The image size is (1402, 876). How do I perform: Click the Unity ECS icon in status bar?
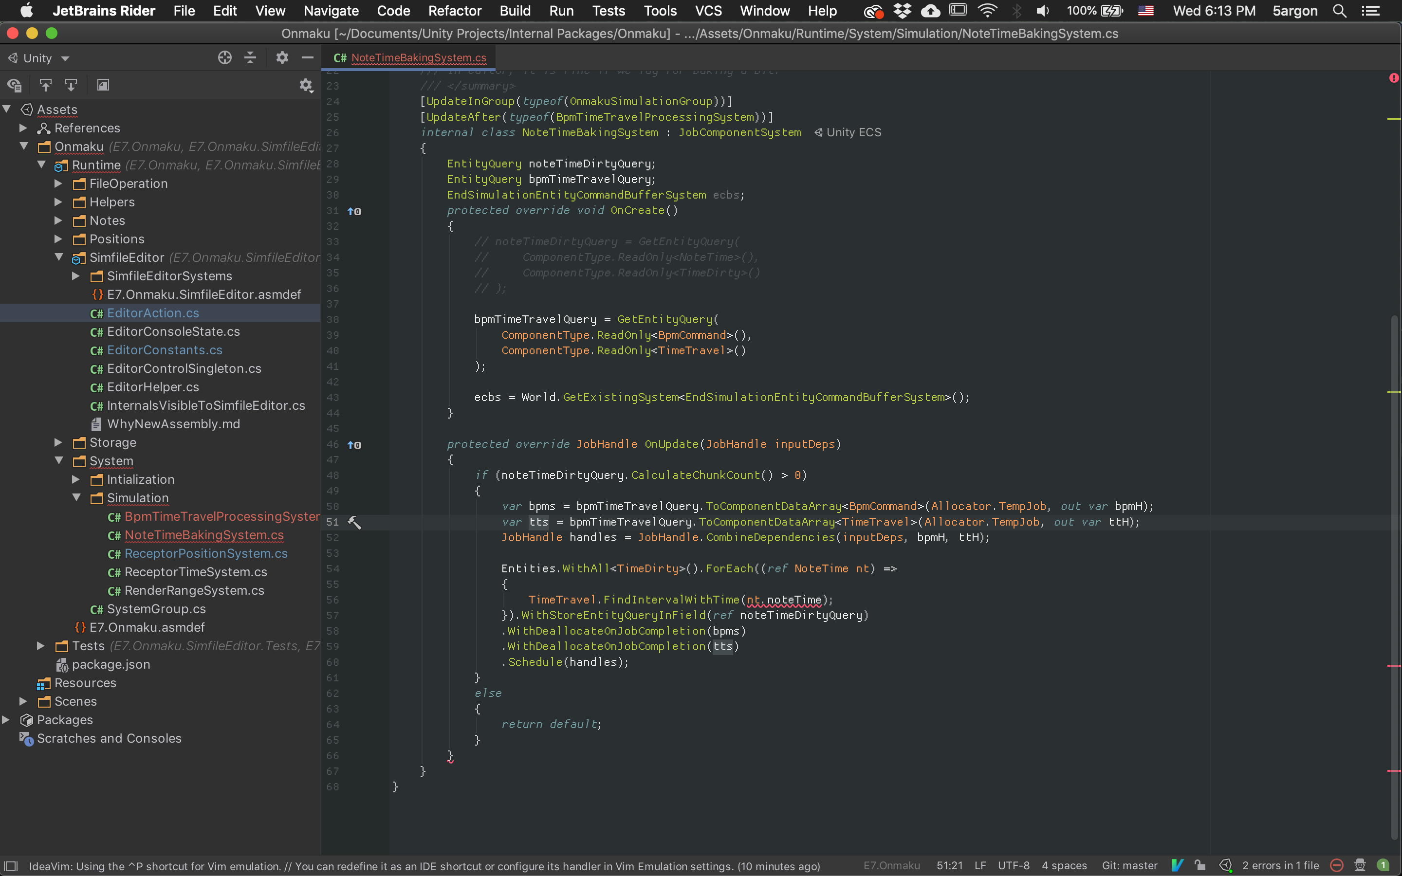1223,865
